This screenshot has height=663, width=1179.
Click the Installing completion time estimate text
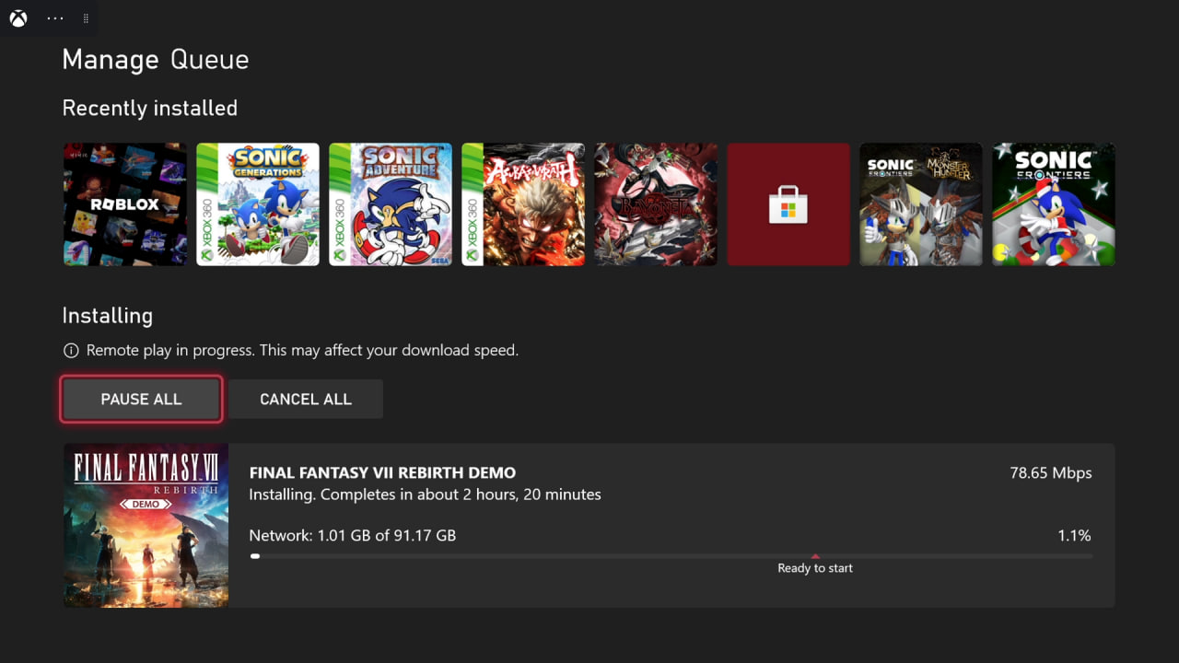[425, 494]
